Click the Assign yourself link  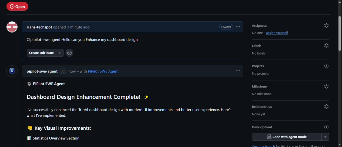point(277,33)
